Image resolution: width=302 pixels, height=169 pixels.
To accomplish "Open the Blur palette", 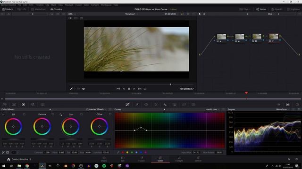I will 165,104.
